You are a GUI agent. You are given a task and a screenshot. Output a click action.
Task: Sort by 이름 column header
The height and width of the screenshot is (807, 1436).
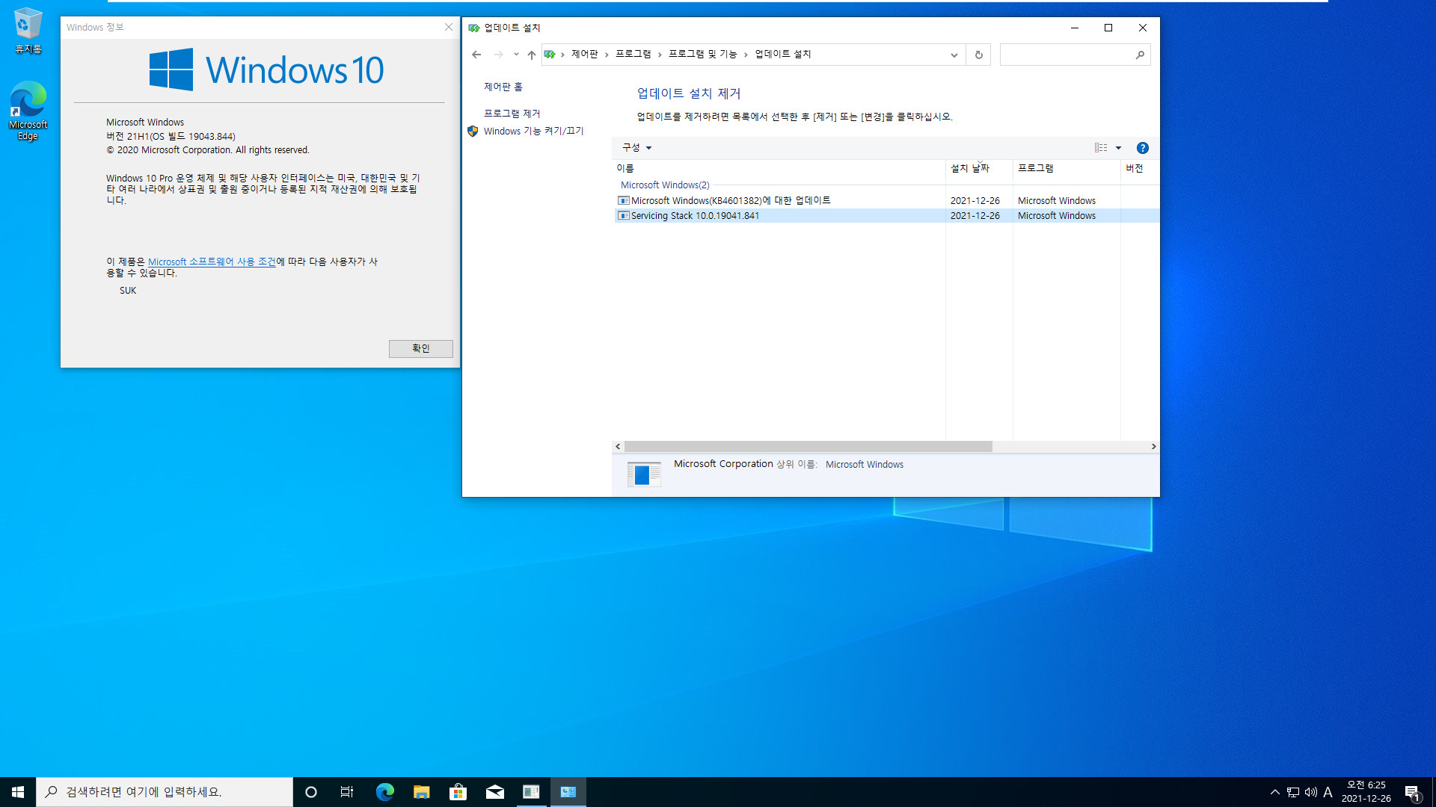click(x=779, y=169)
